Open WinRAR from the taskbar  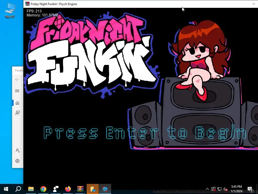coord(80,189)
